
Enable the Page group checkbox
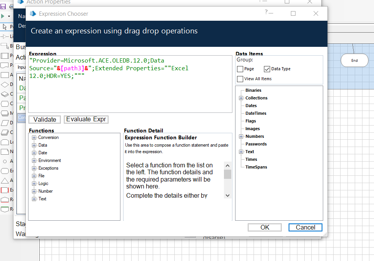point(240,69)
